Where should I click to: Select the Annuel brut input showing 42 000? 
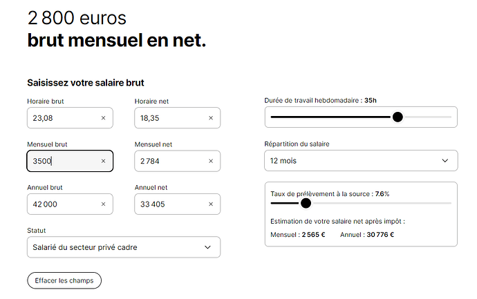click(x=62, y=204)
